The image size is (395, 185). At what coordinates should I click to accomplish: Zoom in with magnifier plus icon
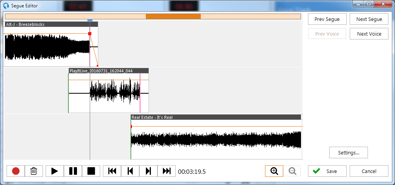point(274,171)
